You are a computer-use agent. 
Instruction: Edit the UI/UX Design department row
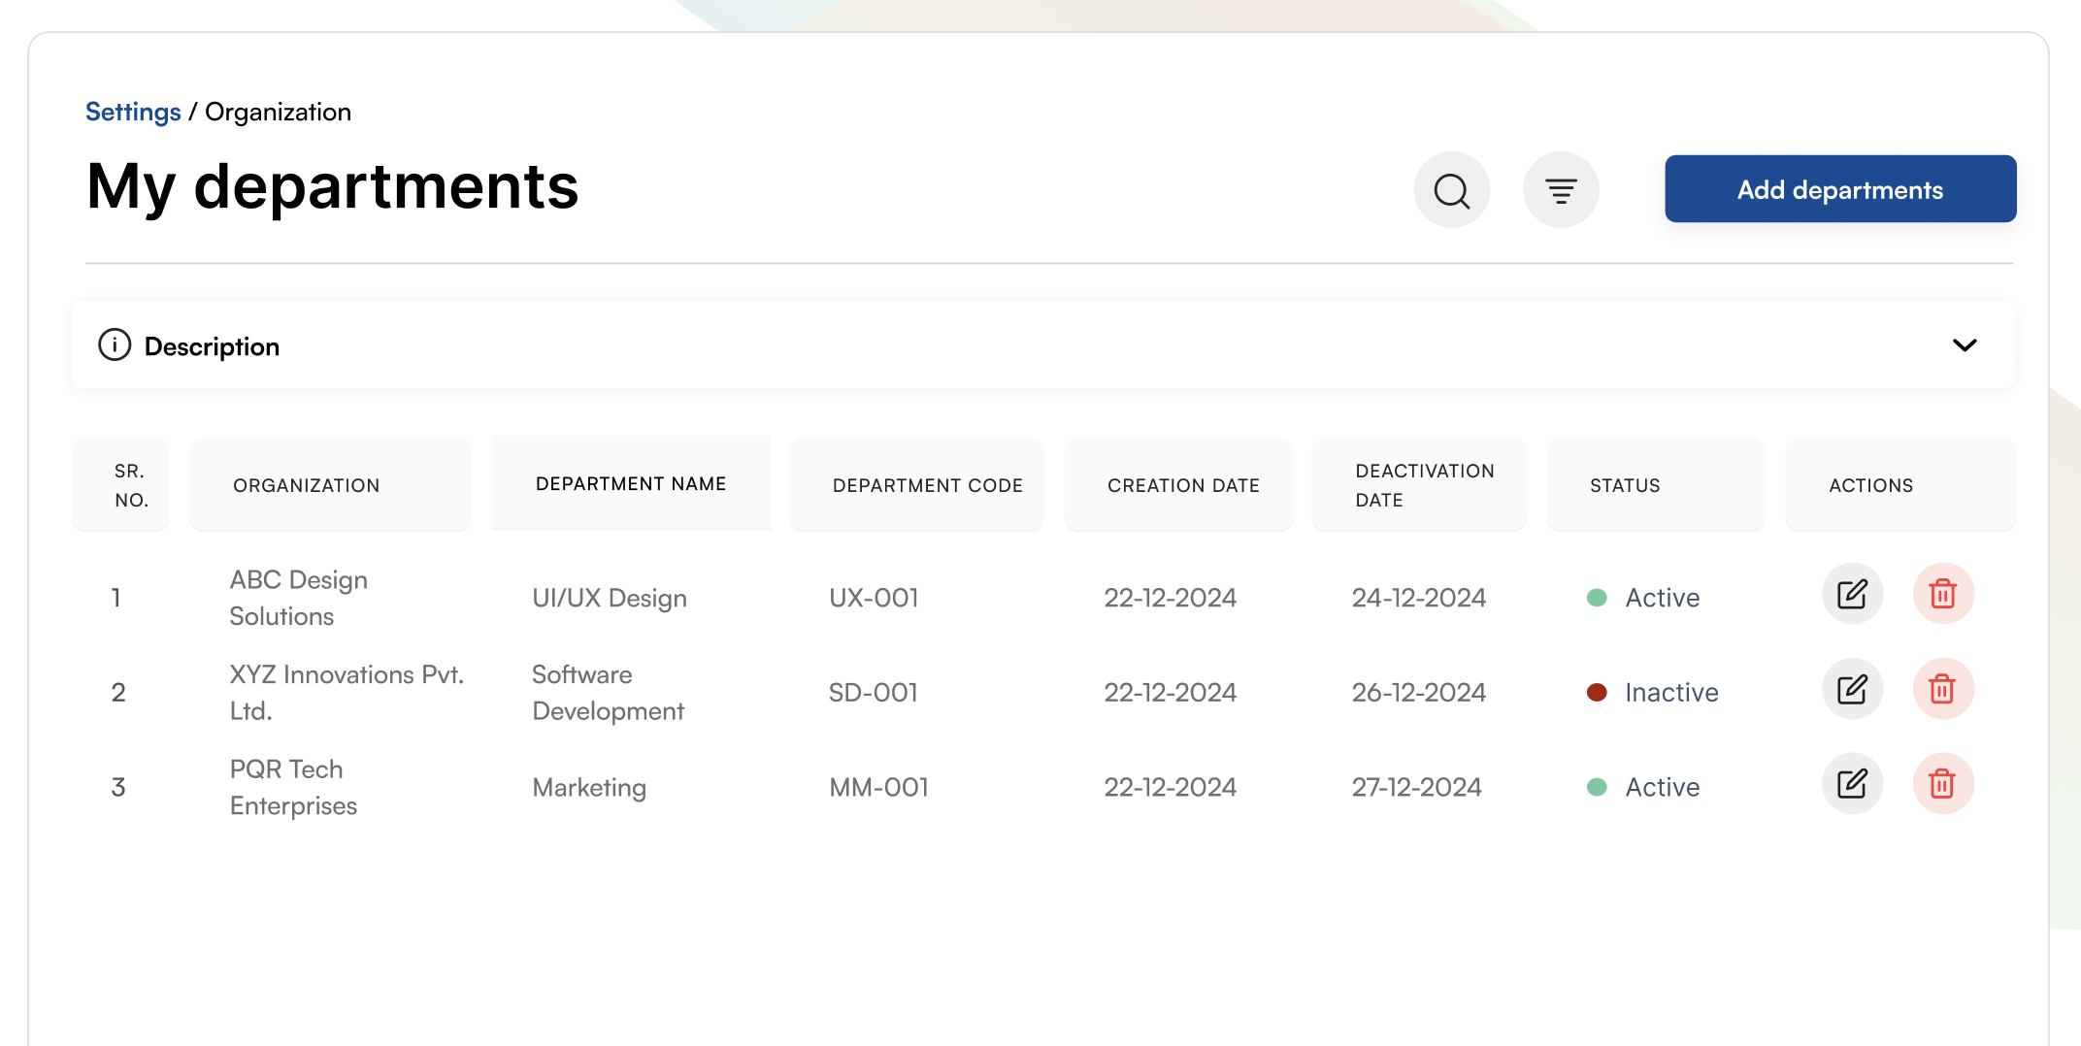tap(1852, 594)
